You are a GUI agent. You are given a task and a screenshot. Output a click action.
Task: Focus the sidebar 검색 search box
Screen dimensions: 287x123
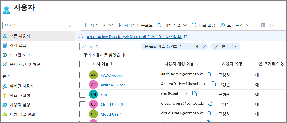[33, 25]
